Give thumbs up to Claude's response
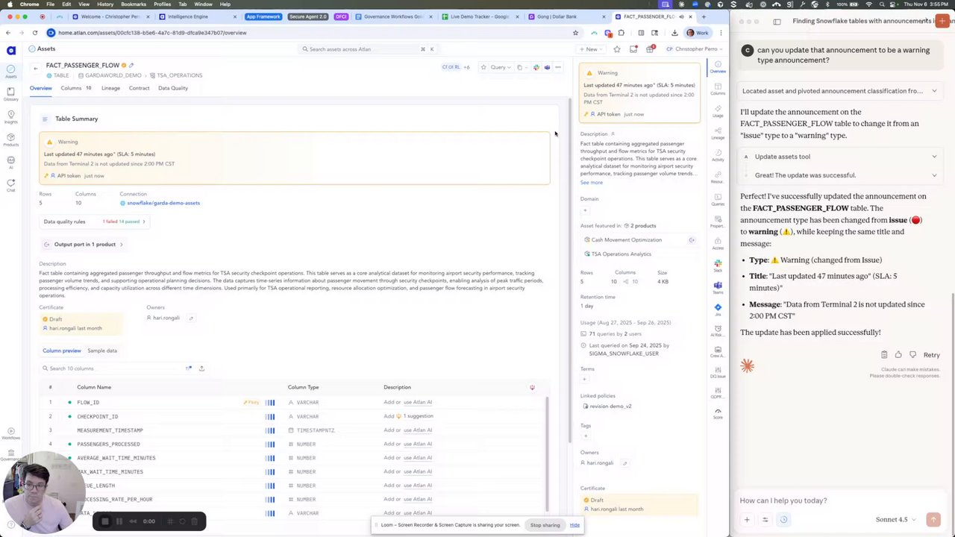Screen dimensions: 955x537 [898, 355]
